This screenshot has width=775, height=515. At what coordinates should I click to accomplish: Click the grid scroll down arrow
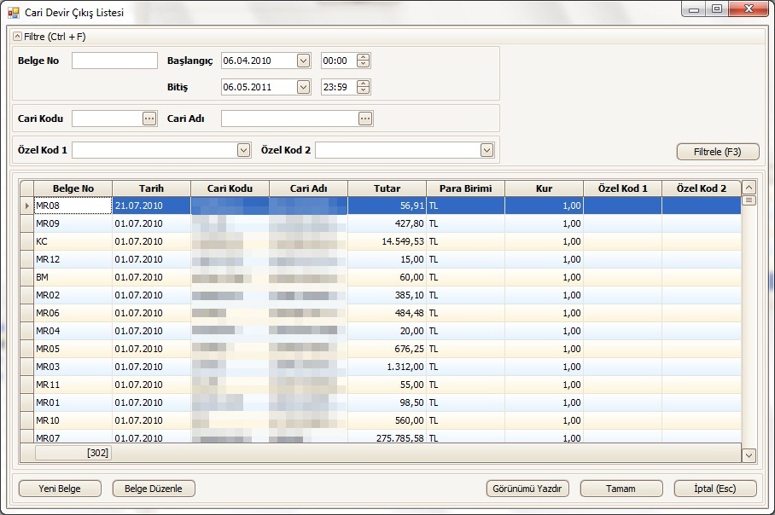(749, 455)
